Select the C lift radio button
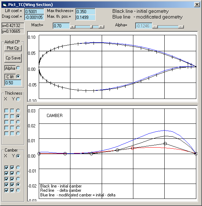202x206 pixels. 18,76
